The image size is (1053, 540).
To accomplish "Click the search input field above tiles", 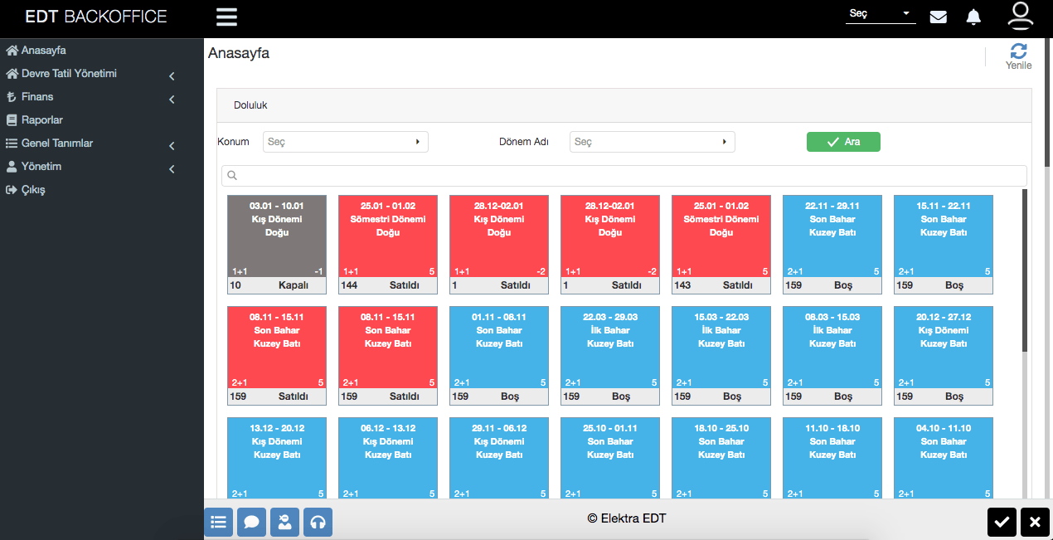I will (x=624, y=176).
